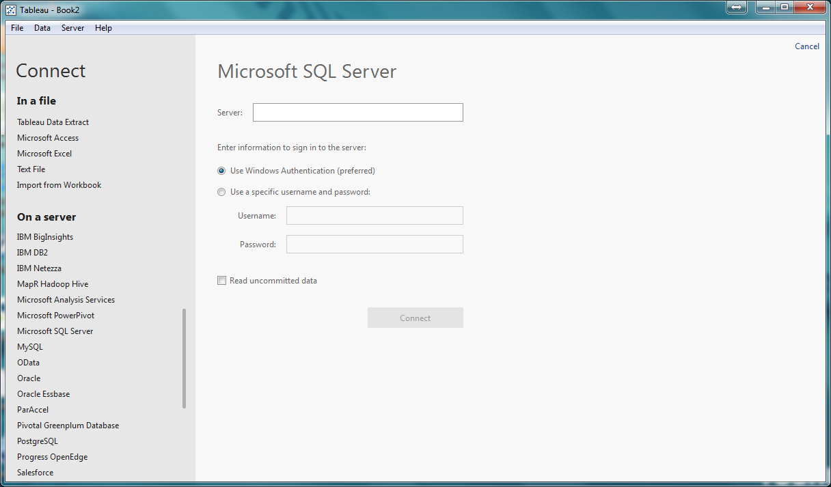This screenshot has width=831, height=487.
Task: Select Pivotal Greenplum Database
Action: point(68,426)
